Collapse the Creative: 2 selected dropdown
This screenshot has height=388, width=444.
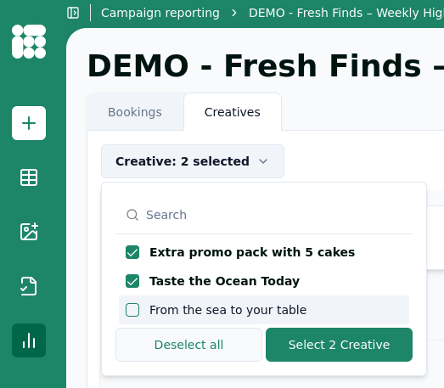[x=193, y=161]
